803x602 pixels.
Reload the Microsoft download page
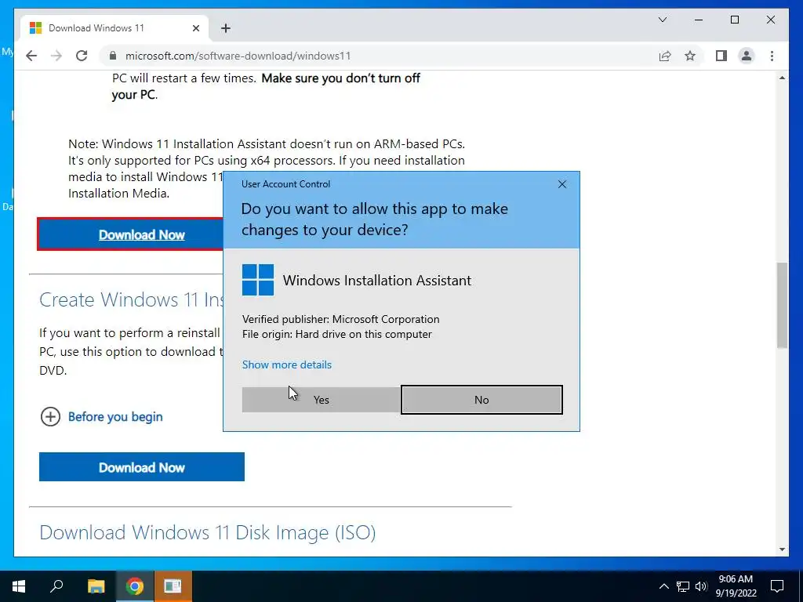click(x=82, y=56)
